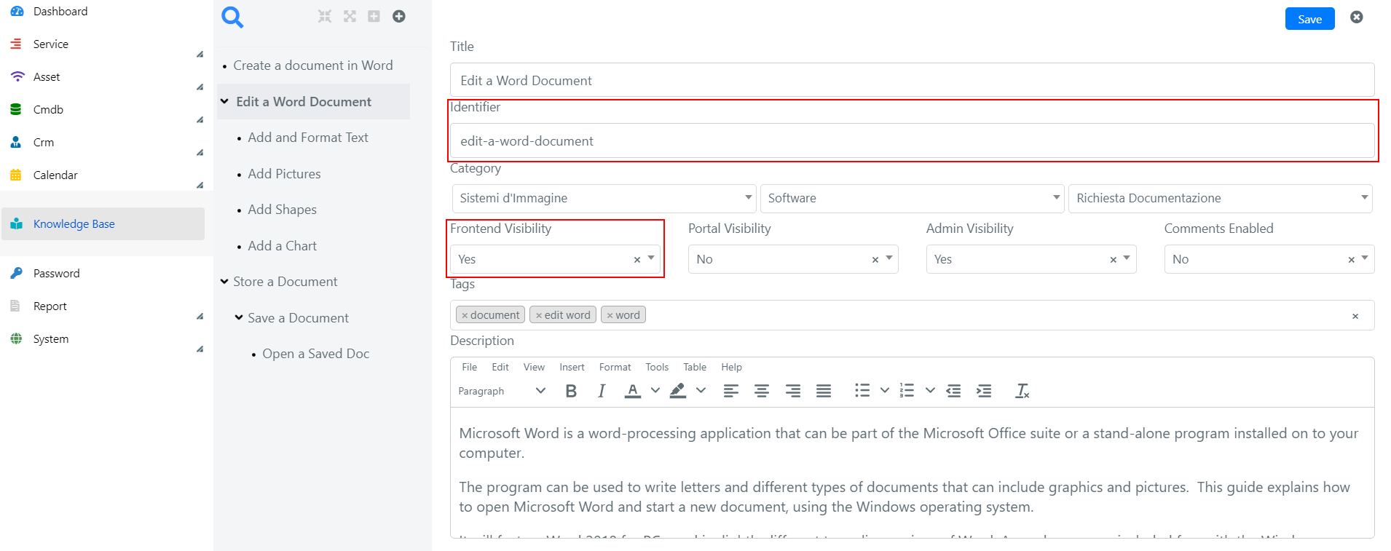Click the blue search magnifier icon

pos(232,17)
